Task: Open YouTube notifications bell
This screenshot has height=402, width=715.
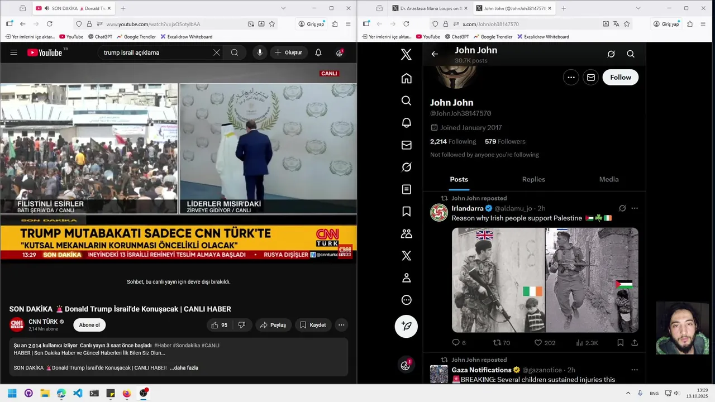Action: pos(318,52)
